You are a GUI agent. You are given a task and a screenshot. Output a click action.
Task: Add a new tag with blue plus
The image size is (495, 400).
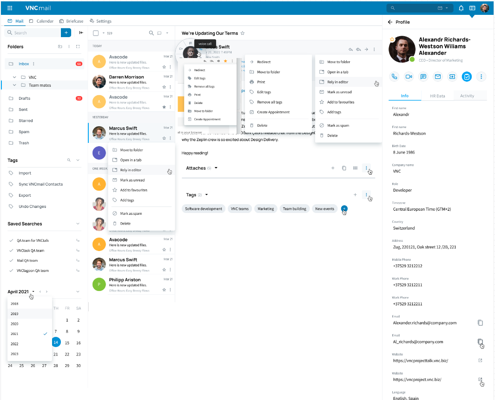point(344,209)
